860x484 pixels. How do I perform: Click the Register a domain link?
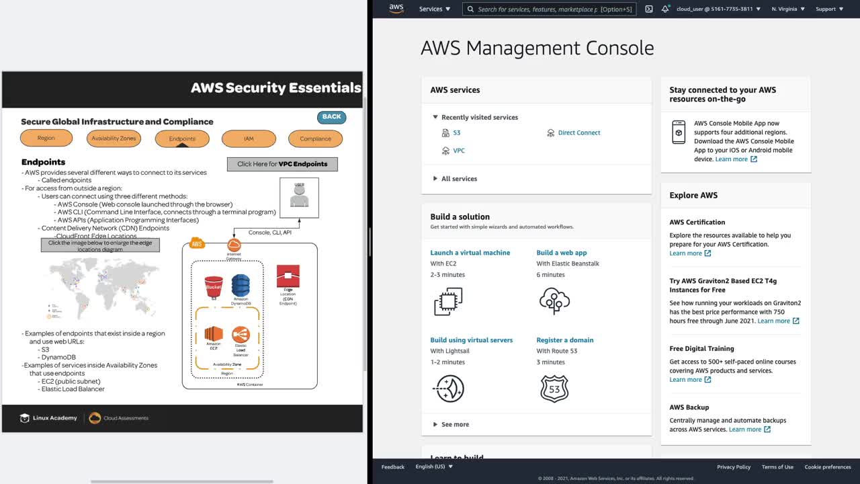(x=565, y=340)
